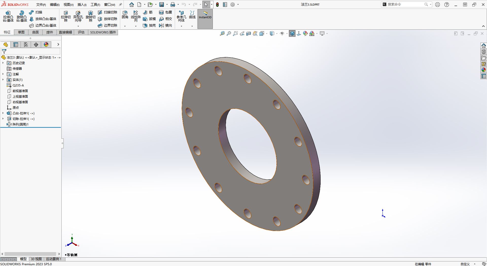Switch to the 评估 evaluate tab
This screenshot has width=487, height=266.
pos(81,32)
